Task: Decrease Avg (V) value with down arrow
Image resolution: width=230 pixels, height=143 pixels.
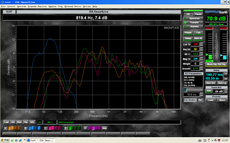Action: (202, 50)
